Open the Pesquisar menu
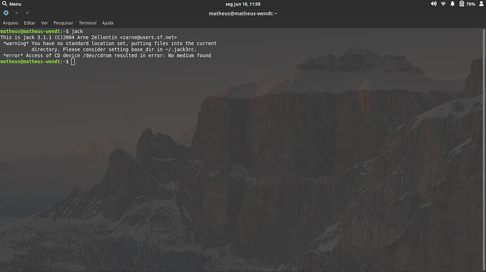 (x=63, y=23)
